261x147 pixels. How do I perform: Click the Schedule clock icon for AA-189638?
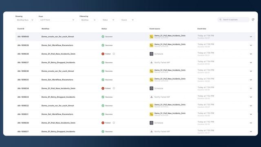point(151,54)
